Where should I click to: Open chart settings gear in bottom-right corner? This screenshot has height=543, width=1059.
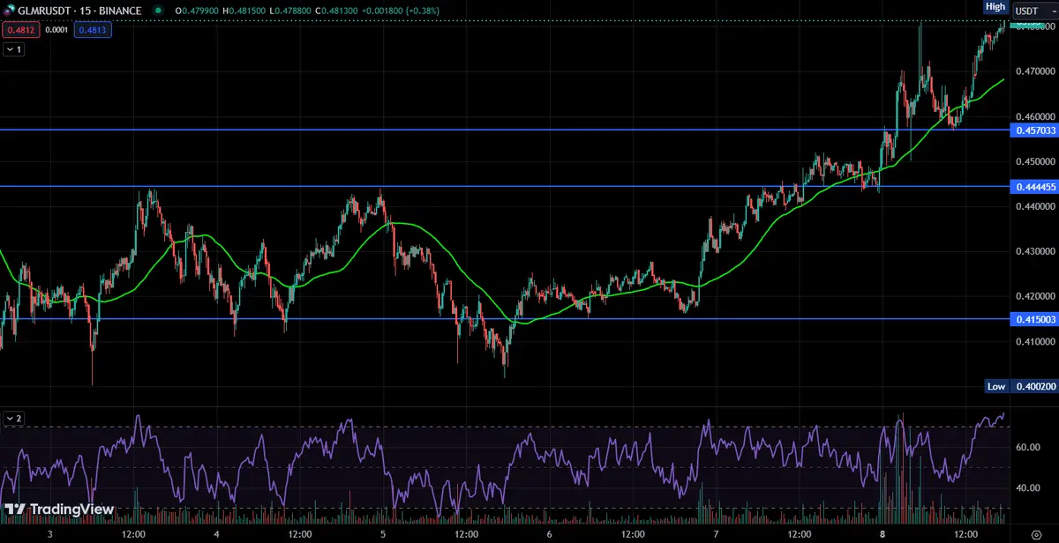point(1036,534)
